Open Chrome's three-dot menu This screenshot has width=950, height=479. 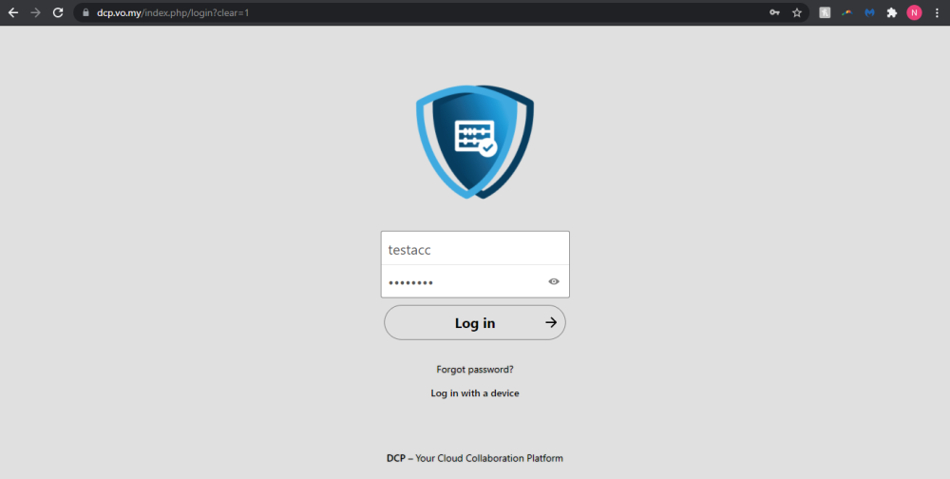pyautogui.click(x=937, y=13)
